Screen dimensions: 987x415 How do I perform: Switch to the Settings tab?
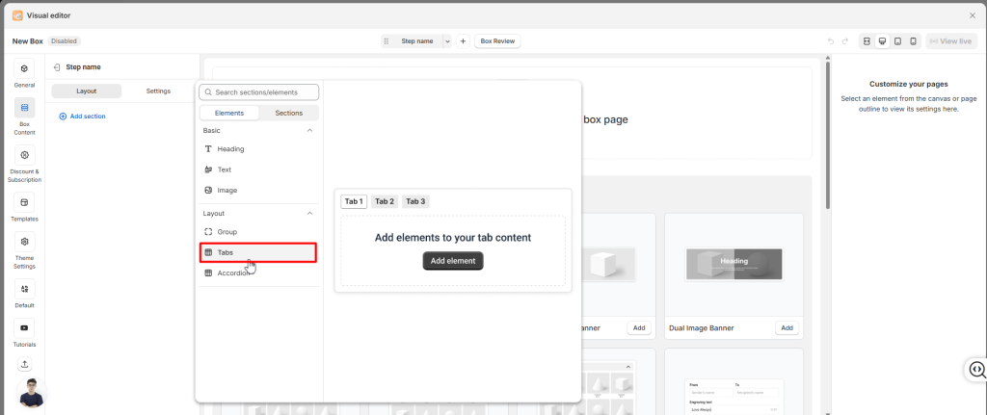click(158, 91)
